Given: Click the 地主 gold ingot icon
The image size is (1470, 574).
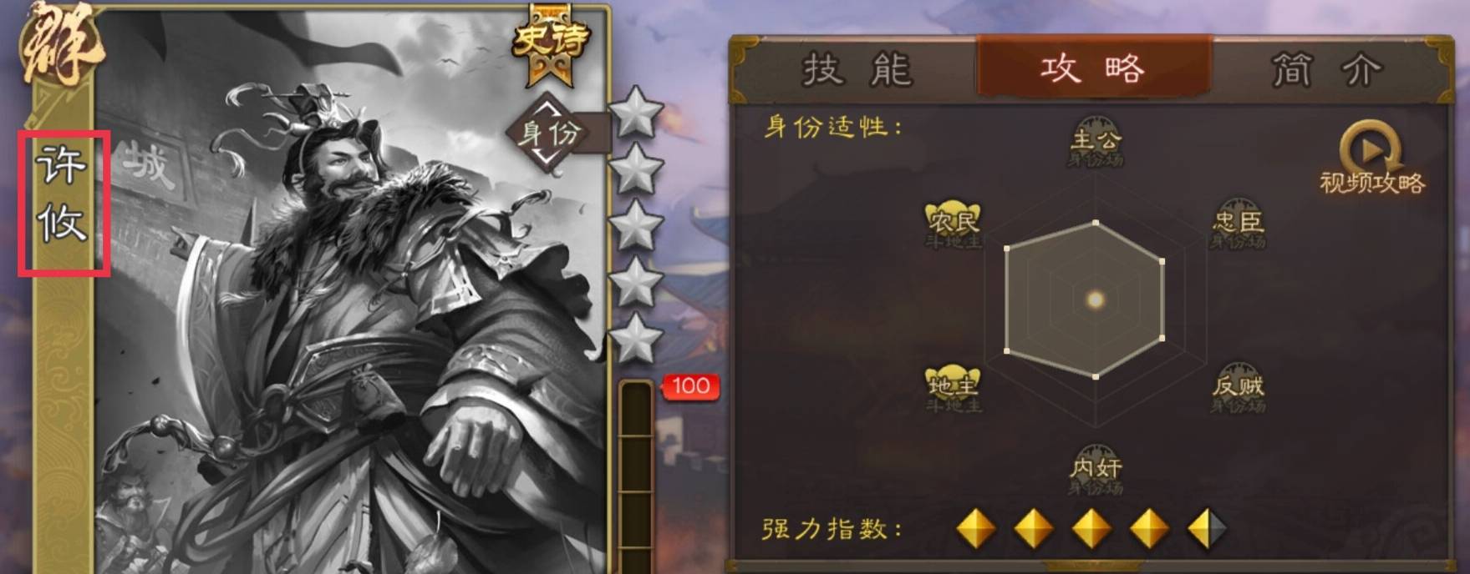Looking at the screenshot, I should (x=953, y=387).
